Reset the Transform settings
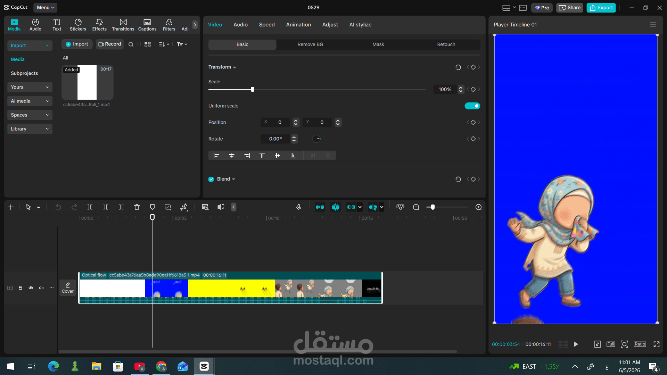This screenshot has height=375, width=667. 458,67
